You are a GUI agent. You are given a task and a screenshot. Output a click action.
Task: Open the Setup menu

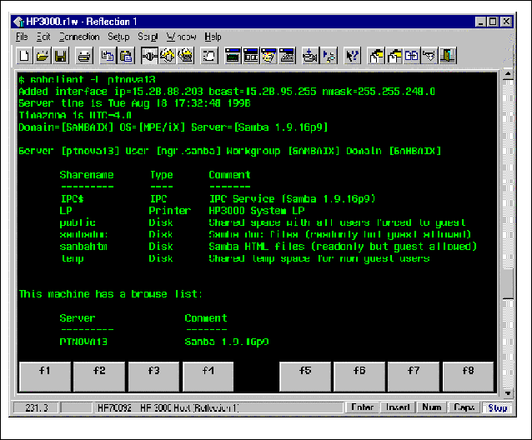[x=118, y=37]
